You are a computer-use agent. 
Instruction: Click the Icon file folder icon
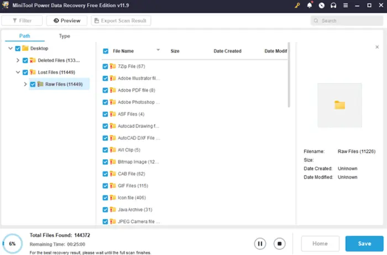pyautogui.click(x=113, y=197)
